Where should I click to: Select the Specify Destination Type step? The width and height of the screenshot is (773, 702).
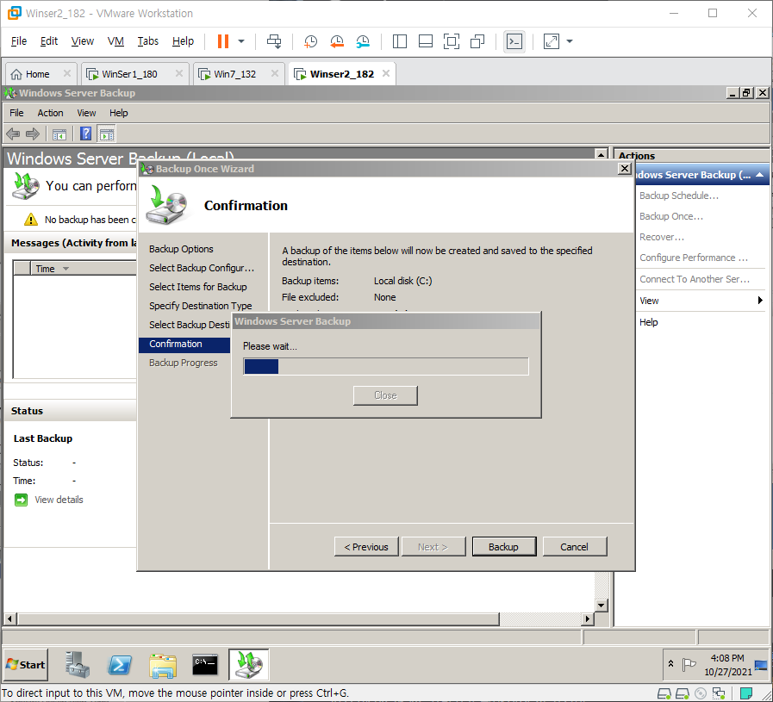(201, 306)
